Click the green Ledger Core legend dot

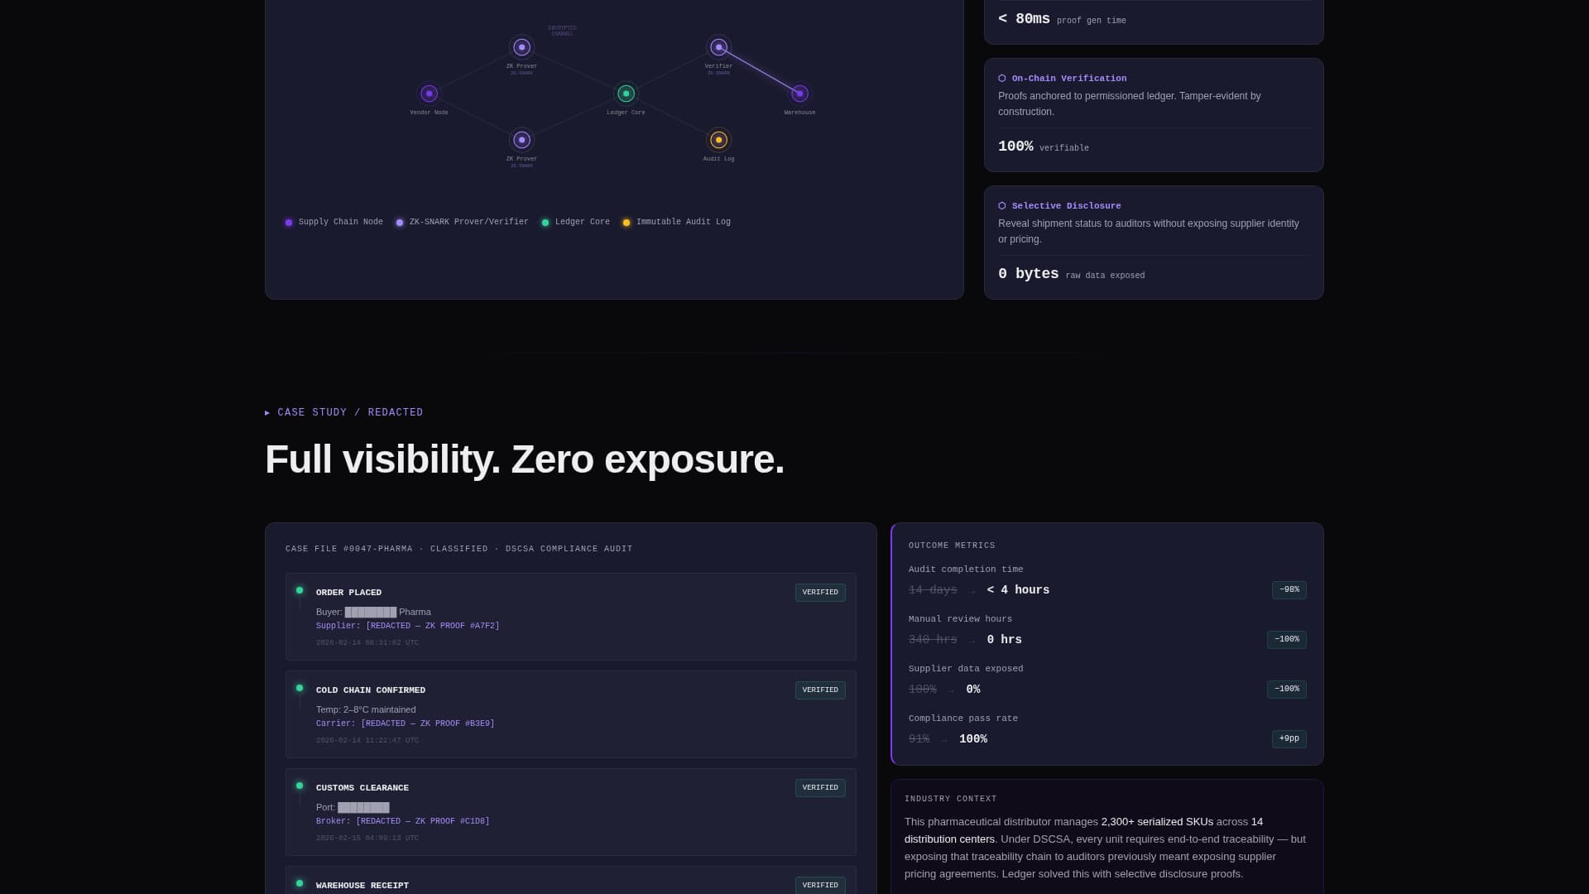pyautogui.click(x=545, y=223)
